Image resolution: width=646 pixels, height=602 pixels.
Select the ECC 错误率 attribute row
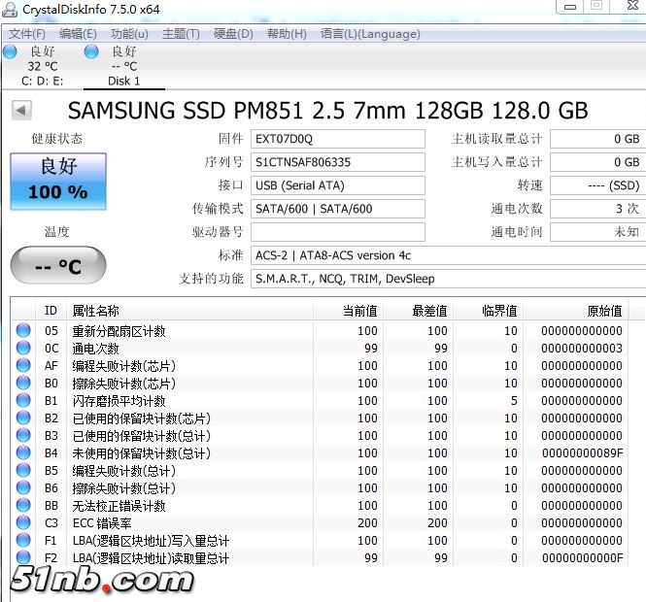click(x=320, y=523)
